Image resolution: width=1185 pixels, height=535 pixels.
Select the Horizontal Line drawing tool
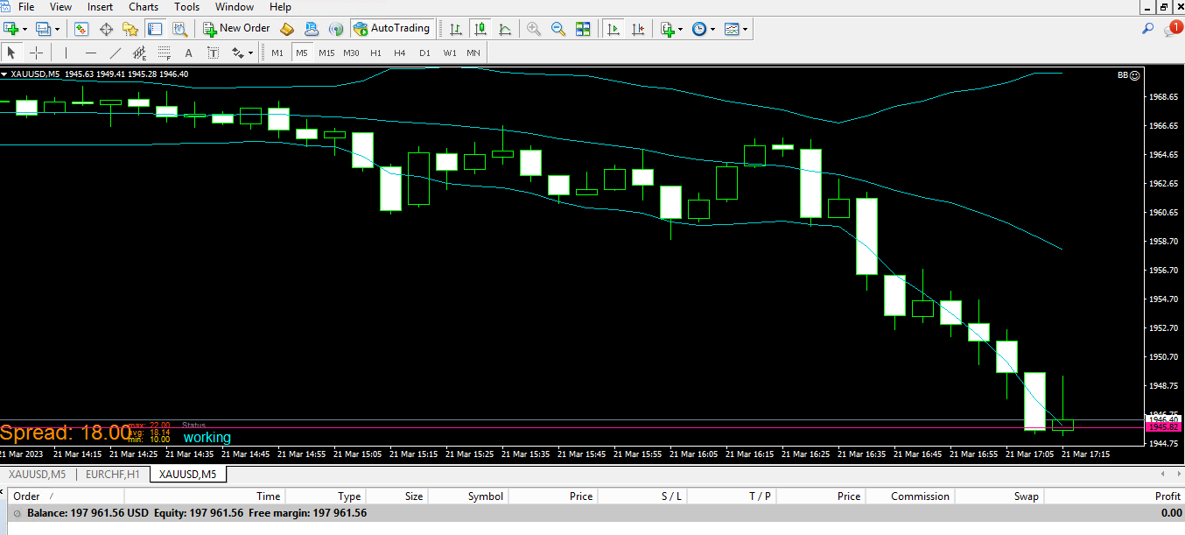pyautogui.click(x=90, y=53)
